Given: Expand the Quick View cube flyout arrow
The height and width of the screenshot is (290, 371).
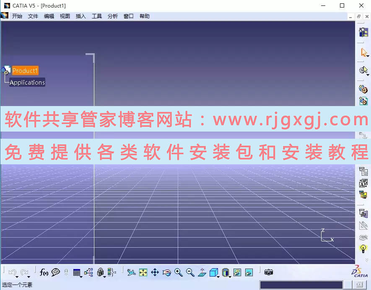Looking at the screenshot, I should click(218, 277).
